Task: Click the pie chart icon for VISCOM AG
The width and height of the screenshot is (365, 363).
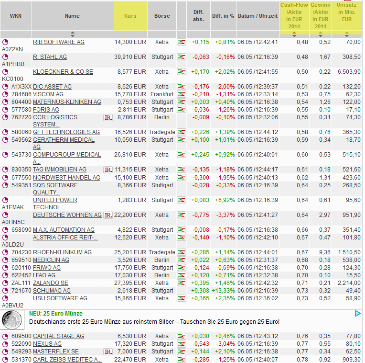Action: point(5,94)
